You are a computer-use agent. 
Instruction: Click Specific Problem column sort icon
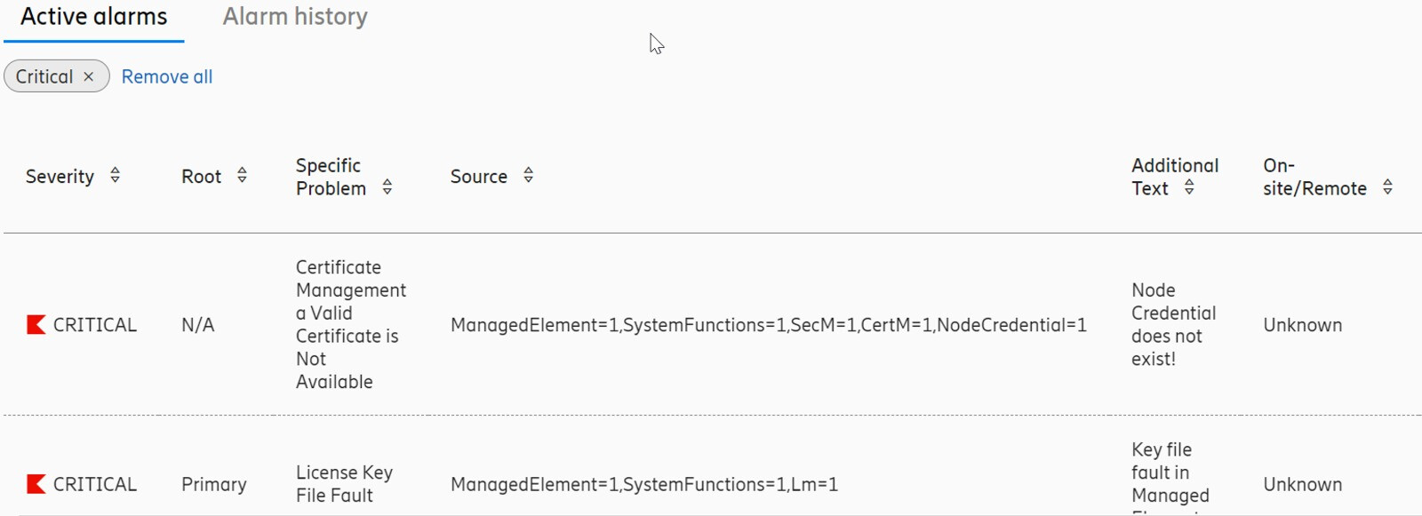(x=387, y=187)
